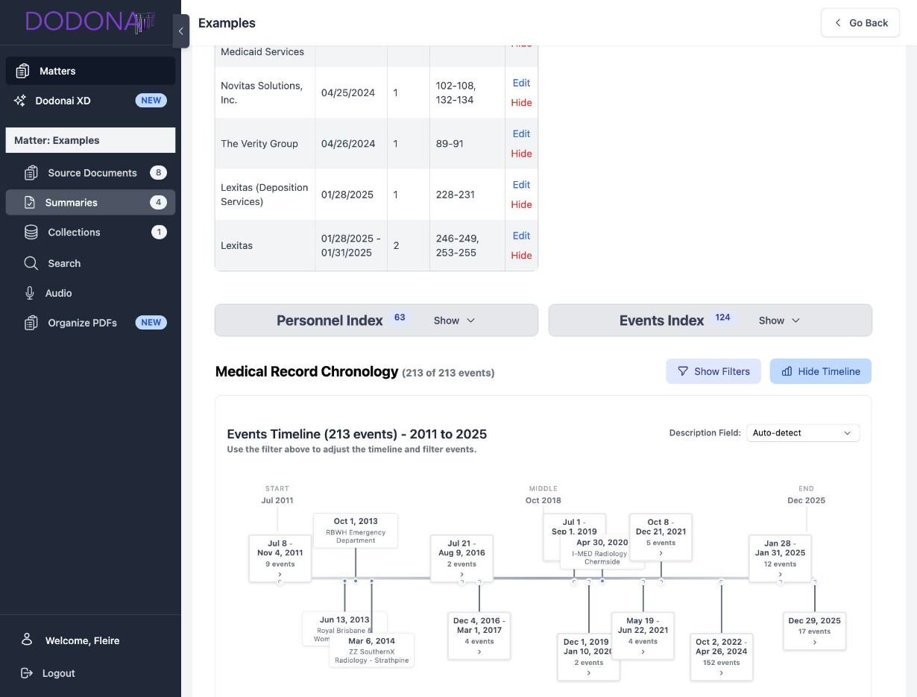Edit the Lexitas (Deposition Services) row
This screenshot has width=917, height=697.
coord(521,185)
